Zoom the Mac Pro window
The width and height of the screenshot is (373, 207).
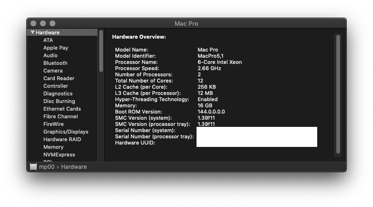(x=52, y=23)
